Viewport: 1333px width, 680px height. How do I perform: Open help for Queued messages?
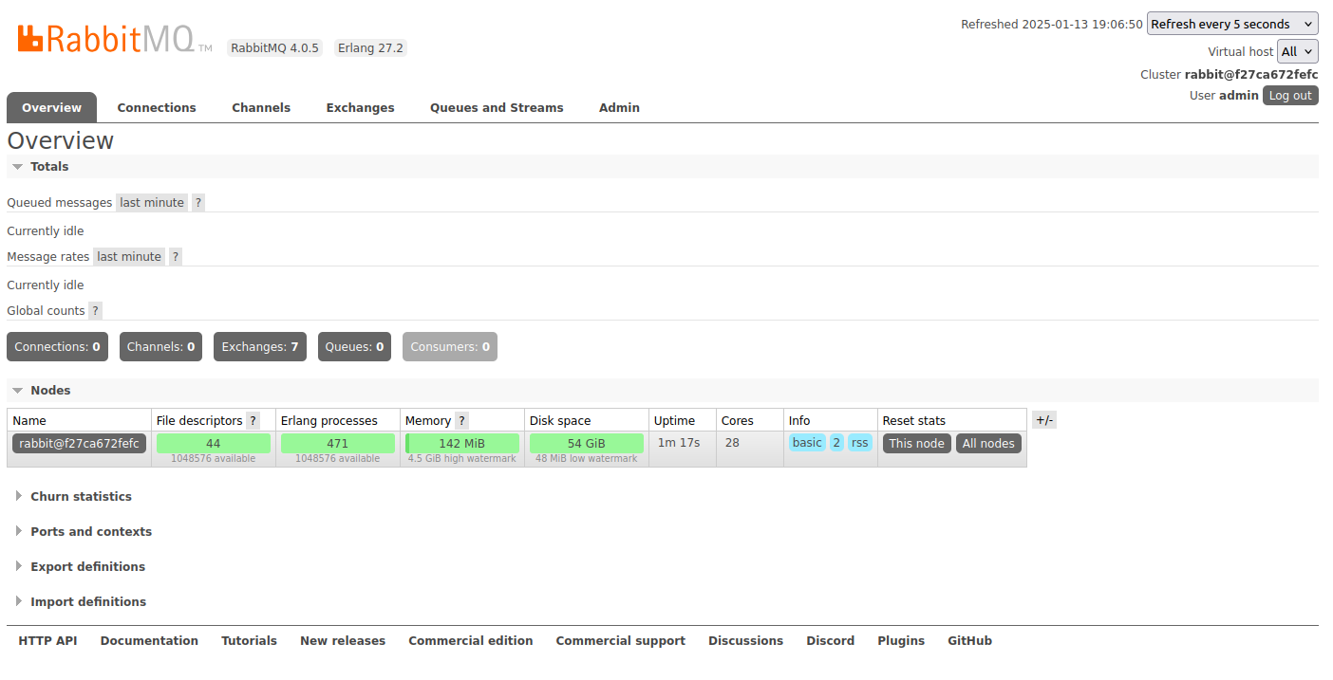[198, 203]
